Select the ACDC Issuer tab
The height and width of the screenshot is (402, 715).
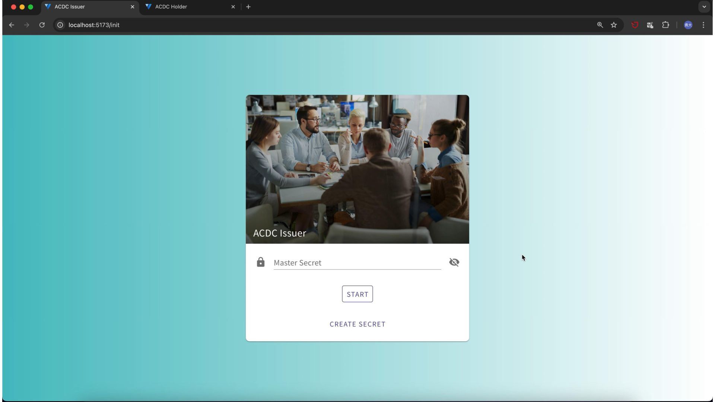tap(86, 7)
